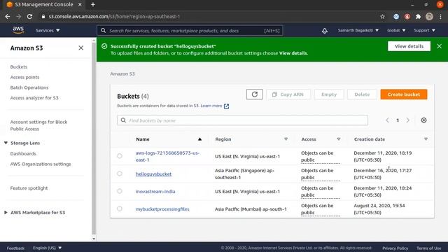Click the site lock icon in the address bar
Viewport: 448px width, 252px height.
43,17
